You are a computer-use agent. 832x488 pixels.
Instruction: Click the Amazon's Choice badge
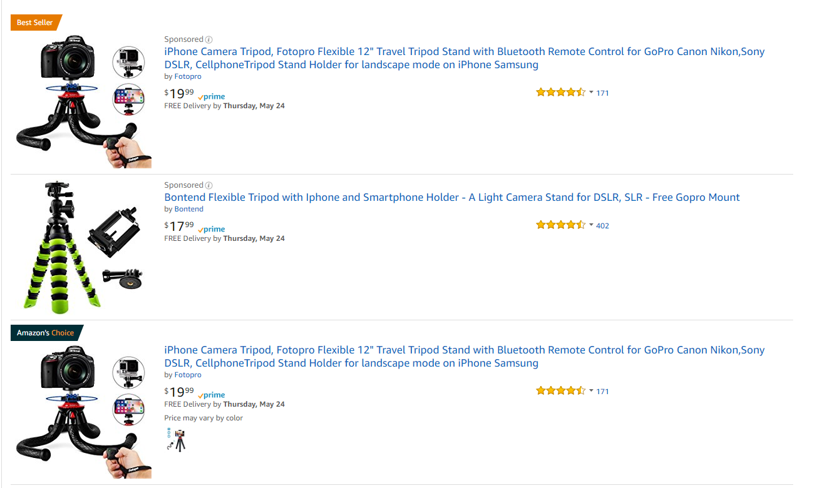(46, 333)
